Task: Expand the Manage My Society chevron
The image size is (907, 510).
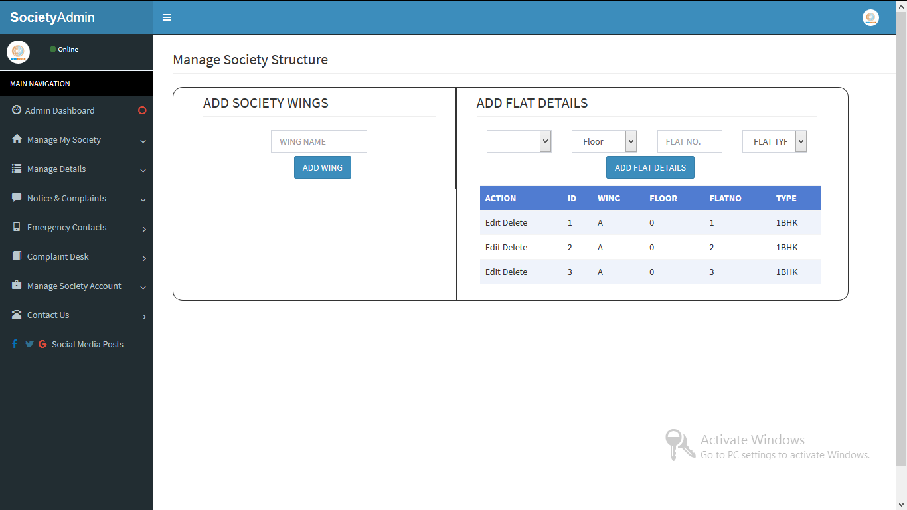Action: [x=143, y=141]
